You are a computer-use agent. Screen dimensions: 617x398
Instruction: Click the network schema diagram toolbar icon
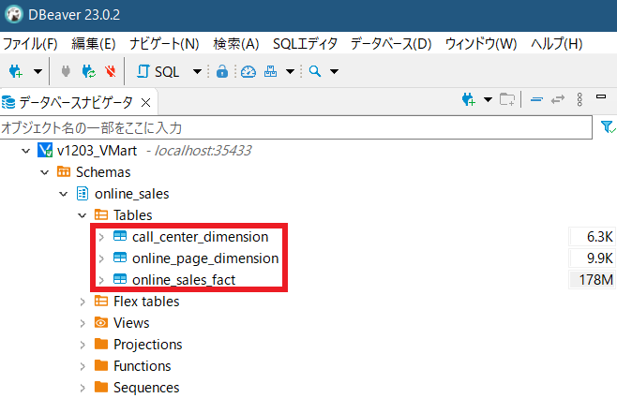coord(270,71)
